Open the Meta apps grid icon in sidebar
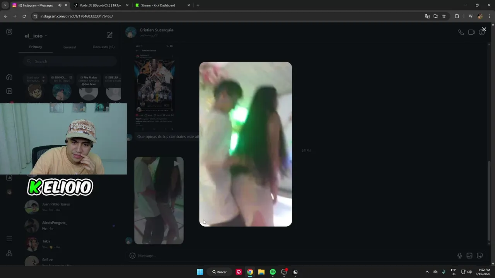Screen dimensions: 495x278 tap(9, 254)
